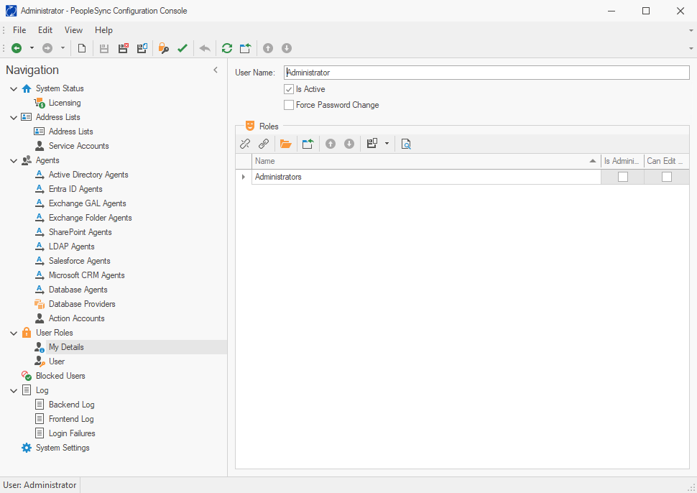Open the View menu

coord(73,29)
